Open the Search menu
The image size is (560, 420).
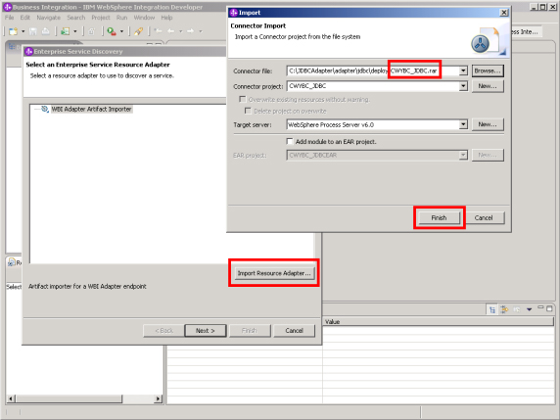[76, 18]
